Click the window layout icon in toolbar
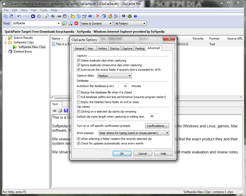 [x=65, y=16]
